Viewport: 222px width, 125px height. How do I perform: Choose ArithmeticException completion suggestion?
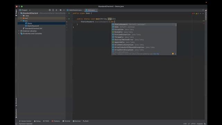144,45
